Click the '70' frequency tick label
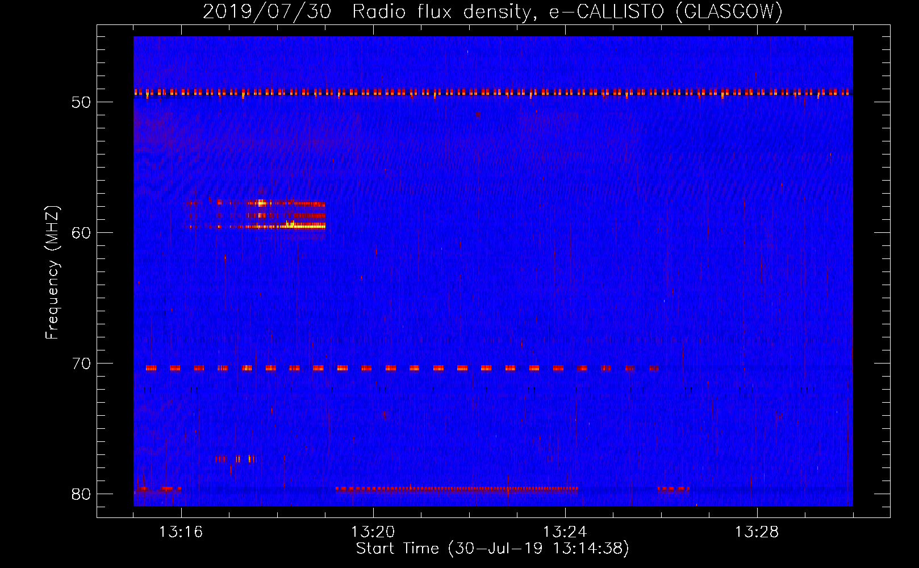 click(81, 364)
